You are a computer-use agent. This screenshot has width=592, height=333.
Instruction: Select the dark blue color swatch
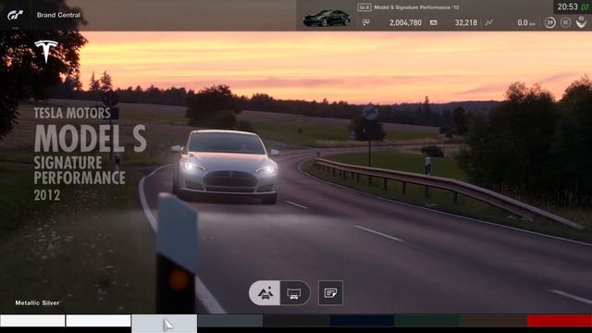tap(362, 321)
